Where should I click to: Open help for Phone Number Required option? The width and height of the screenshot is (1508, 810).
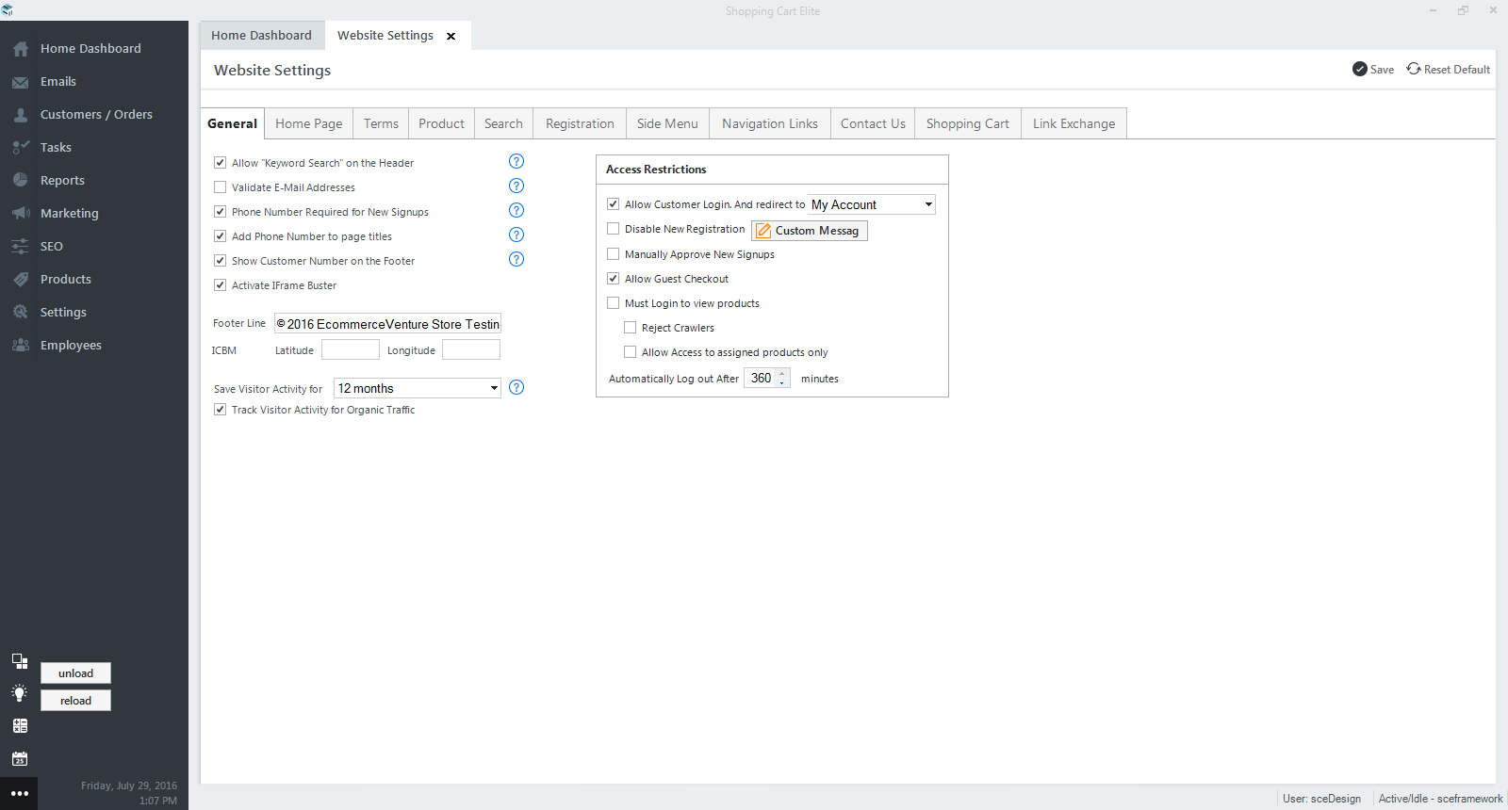click(516, 210)
